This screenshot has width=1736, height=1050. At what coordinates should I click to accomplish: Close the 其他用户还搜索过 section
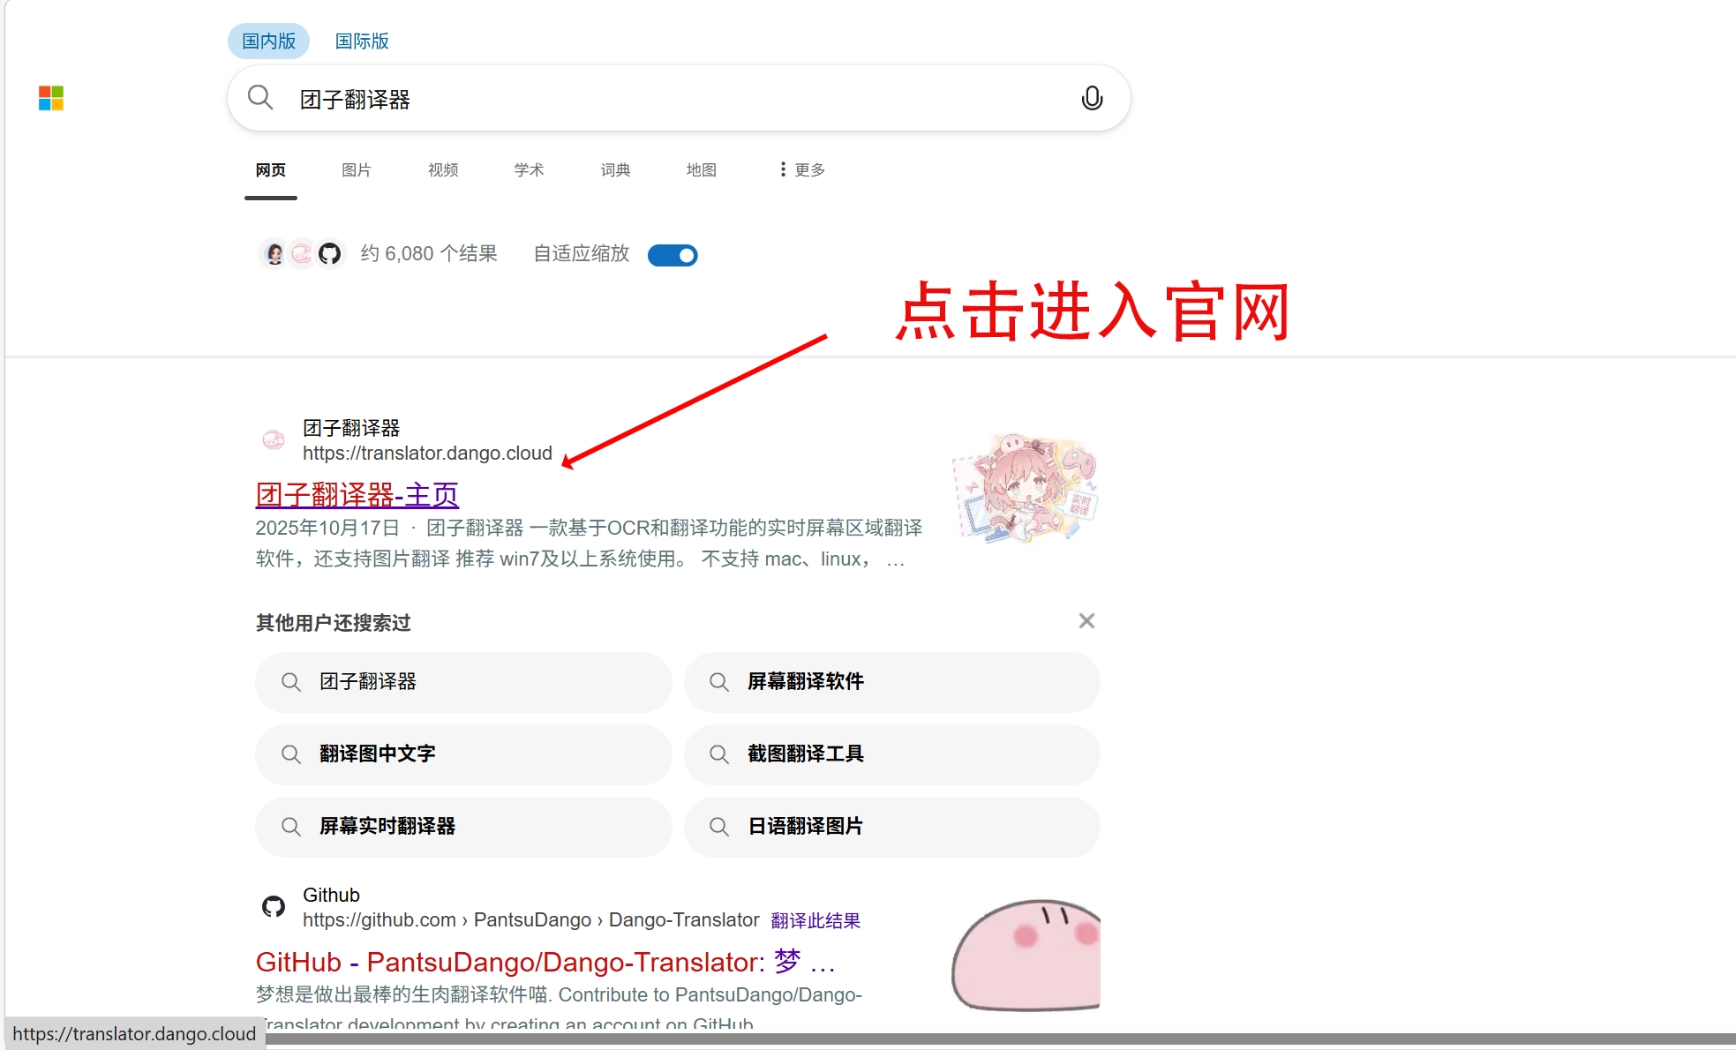(x=1086, y=621)
